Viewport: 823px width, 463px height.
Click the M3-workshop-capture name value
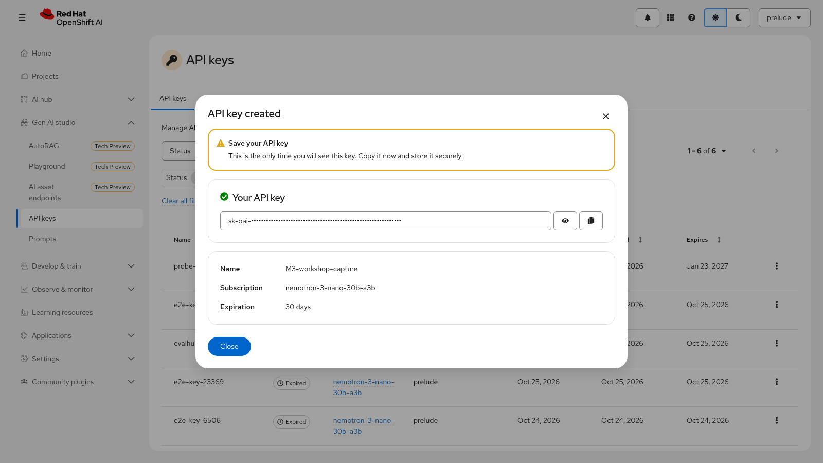321,269
